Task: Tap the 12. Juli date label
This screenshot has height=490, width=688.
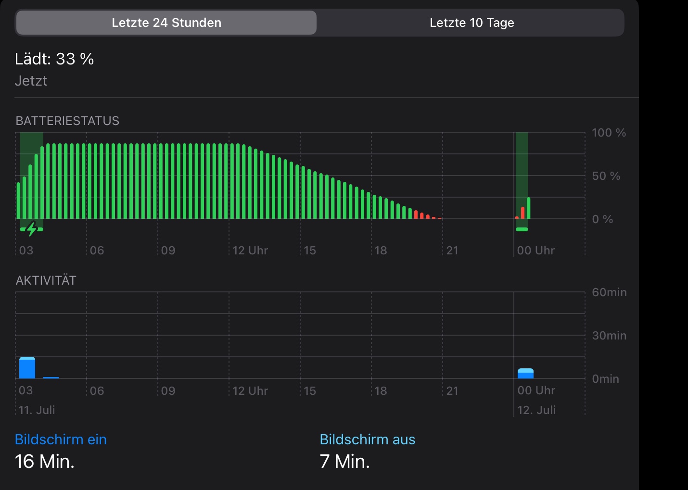Action: (x=536, y=410)
